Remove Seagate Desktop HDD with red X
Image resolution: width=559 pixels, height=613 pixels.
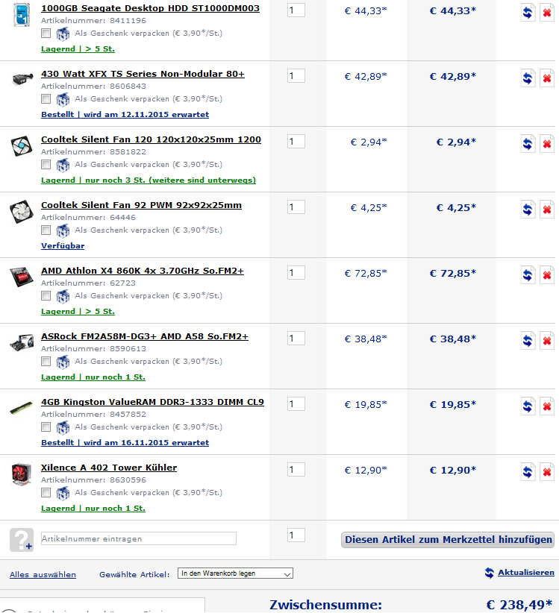pyautogui.click(x=547, y=13)
